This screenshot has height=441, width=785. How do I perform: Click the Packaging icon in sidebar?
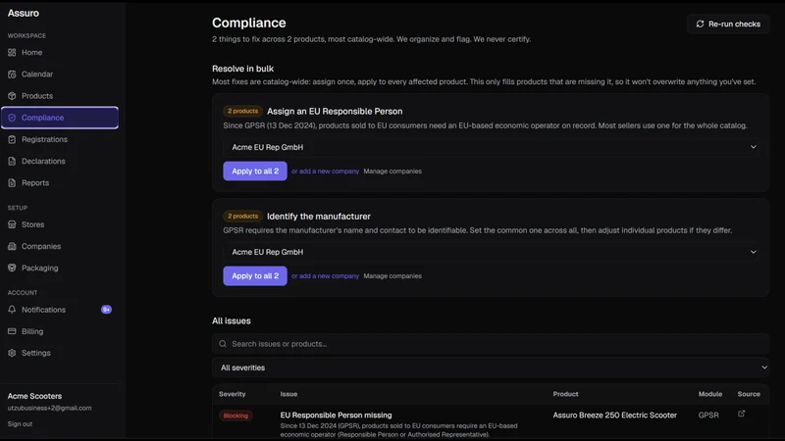point(12,268)
